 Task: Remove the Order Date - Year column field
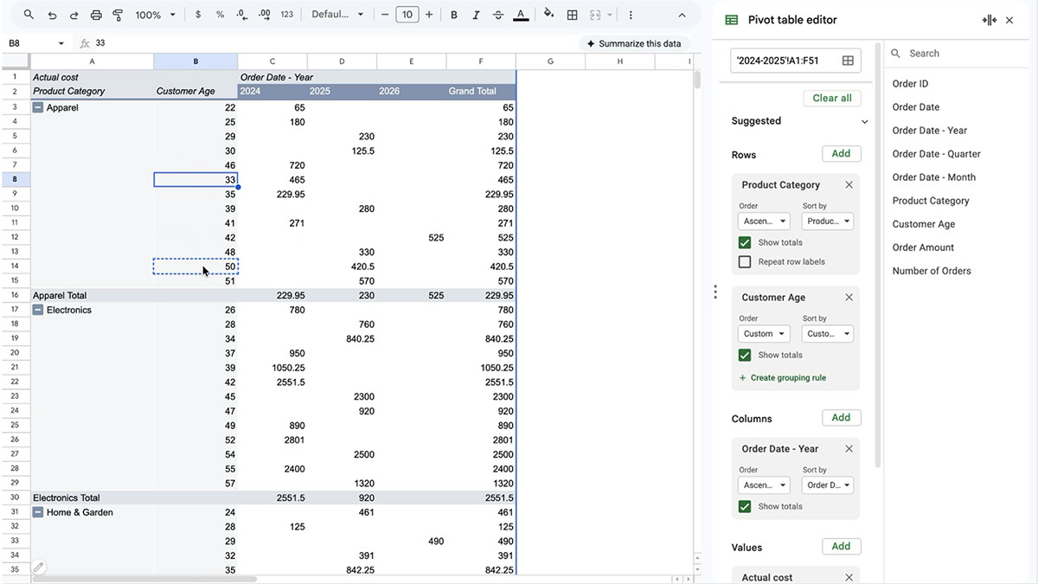[x=849, y=448]
